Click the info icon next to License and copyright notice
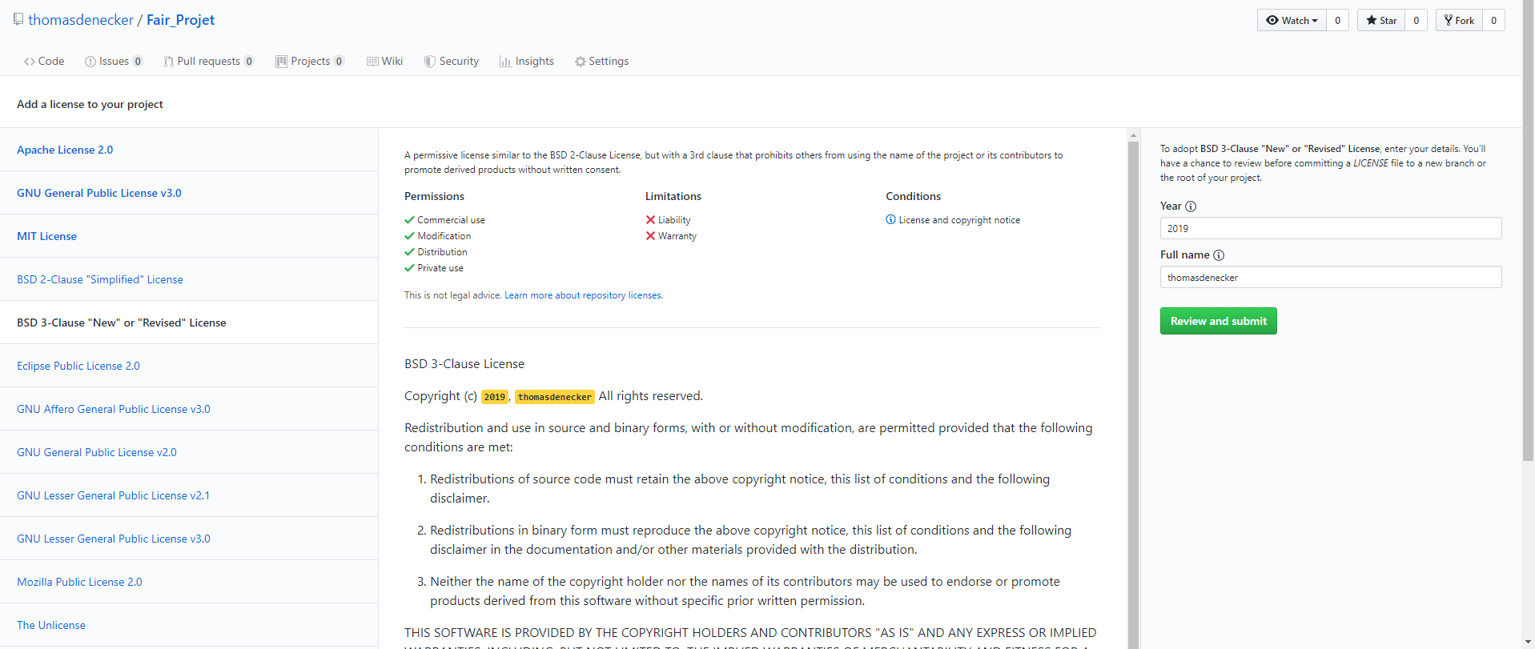 (890, 219)
